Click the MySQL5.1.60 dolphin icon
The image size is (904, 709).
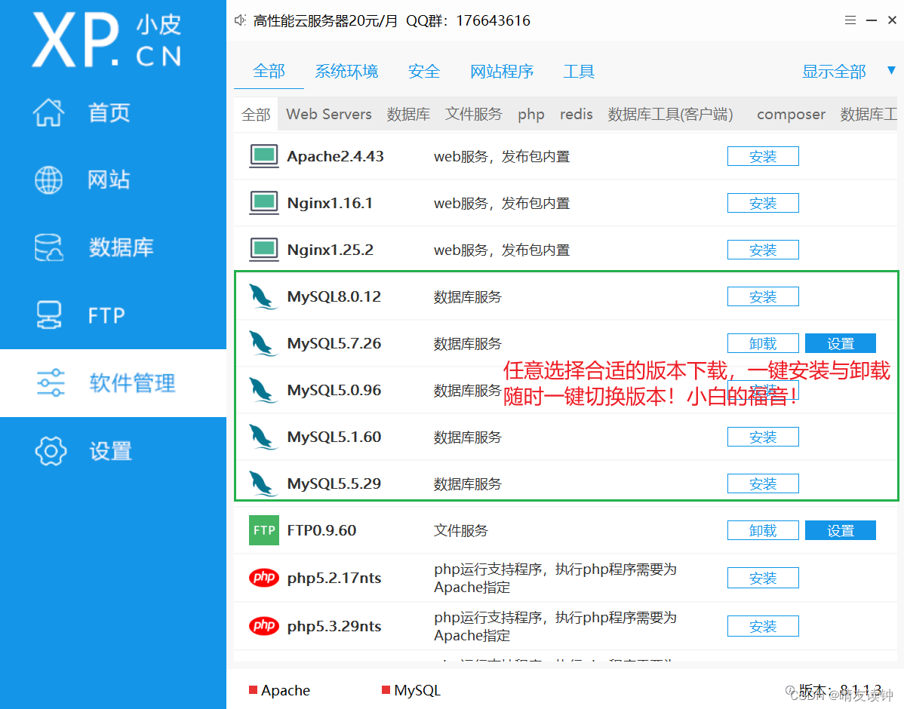pyautogui.click(x=263, y=437)
